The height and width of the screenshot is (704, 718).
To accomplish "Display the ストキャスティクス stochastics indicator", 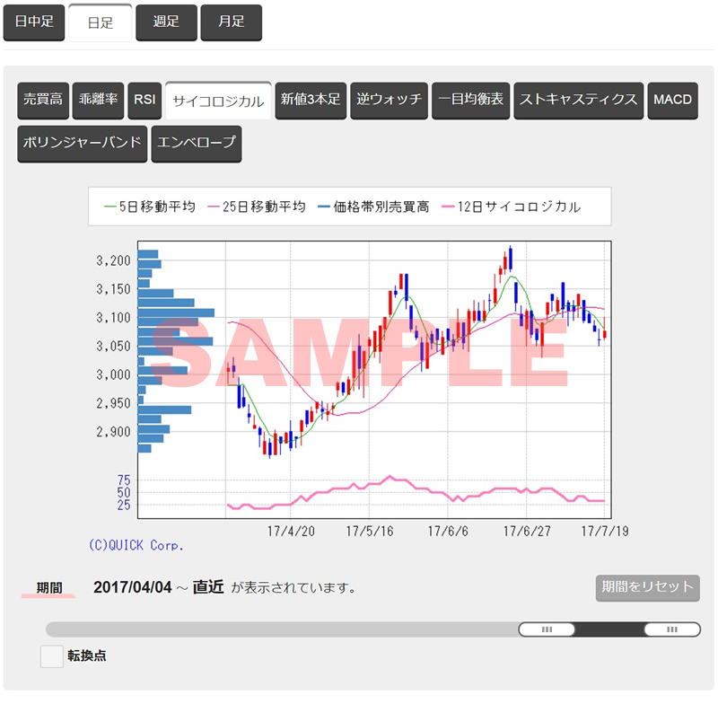I will [579, 101].
